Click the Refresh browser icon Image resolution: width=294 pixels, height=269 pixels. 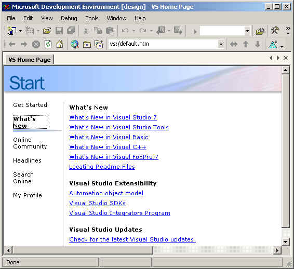48,44
